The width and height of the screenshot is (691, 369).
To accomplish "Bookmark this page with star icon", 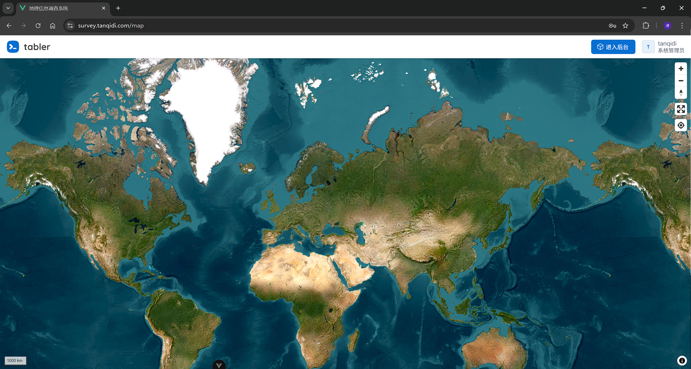I will [x=625, y=26].
